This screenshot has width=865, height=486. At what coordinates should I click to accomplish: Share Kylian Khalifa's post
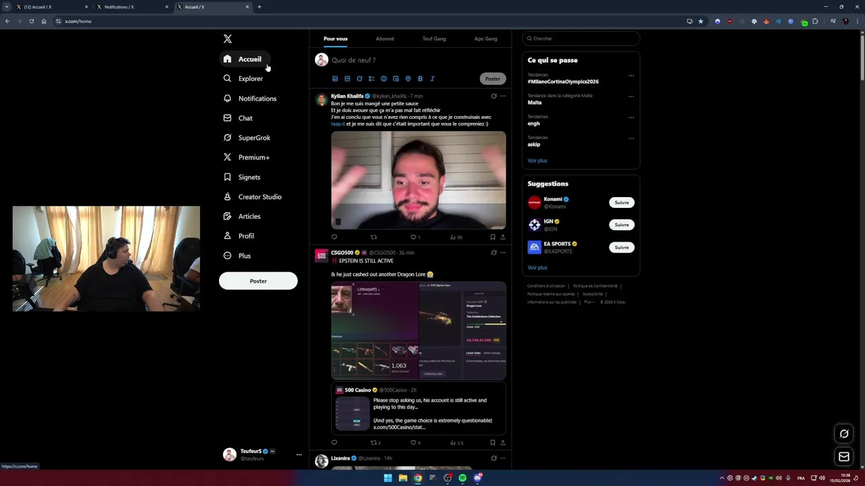click(502, 237)
